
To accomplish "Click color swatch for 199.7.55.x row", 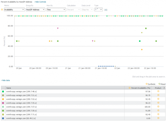I will coord(3,103).
